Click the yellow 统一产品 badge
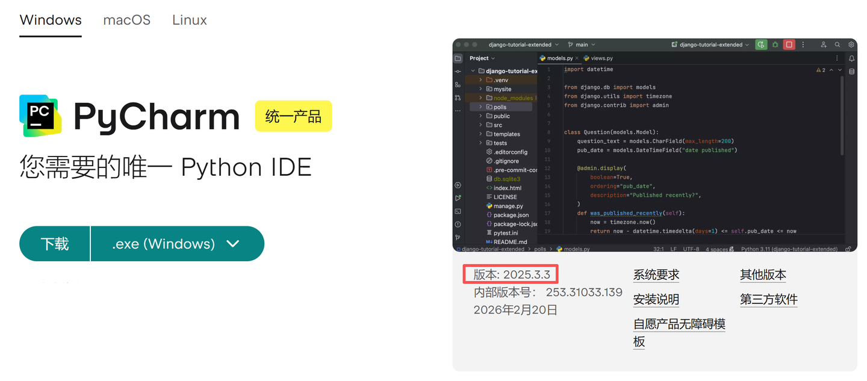Viewport: 867px width, 381px height. coord(293,116)
